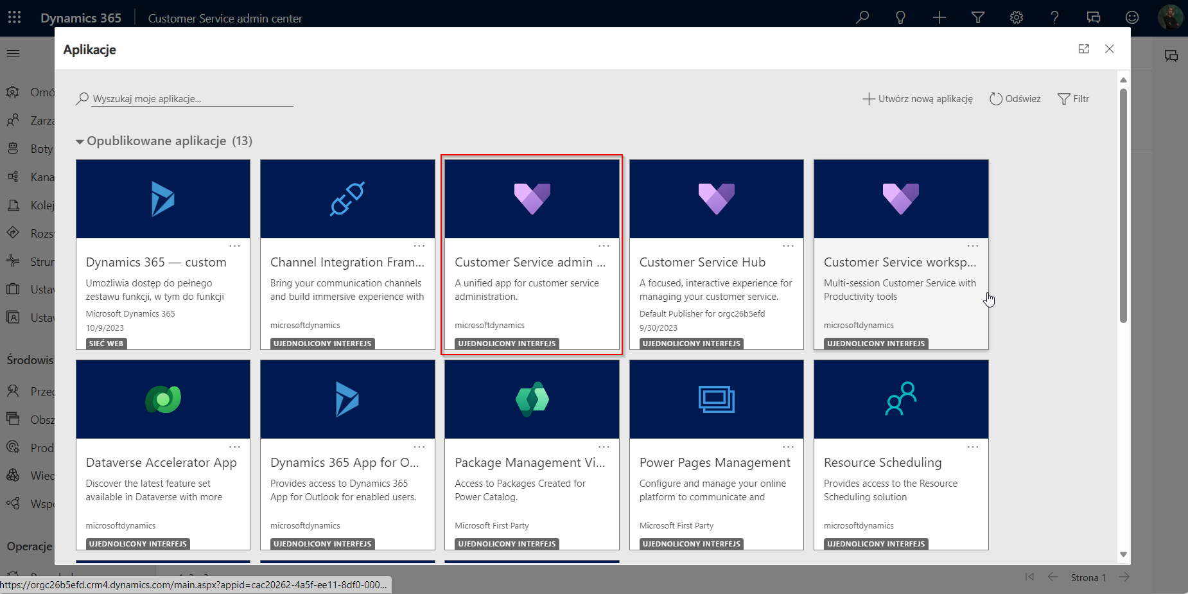
Task: Click the Dynamics 365 brand text in header
Action: click(x=81, y=18)
